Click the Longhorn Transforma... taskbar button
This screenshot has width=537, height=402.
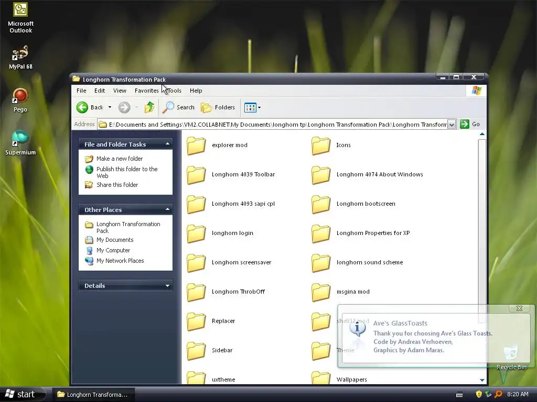pyautogui.click(x=93, y=395)
